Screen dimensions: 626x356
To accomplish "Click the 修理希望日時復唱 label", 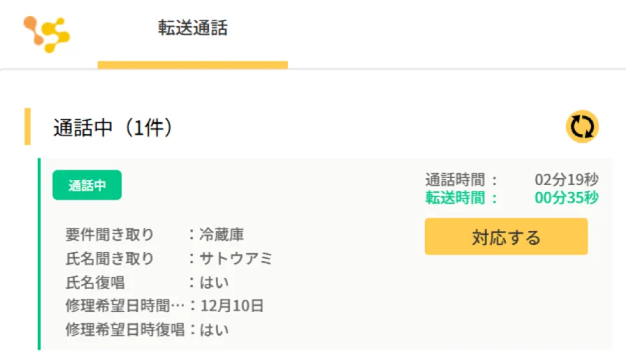I will [x=124, y=329].
